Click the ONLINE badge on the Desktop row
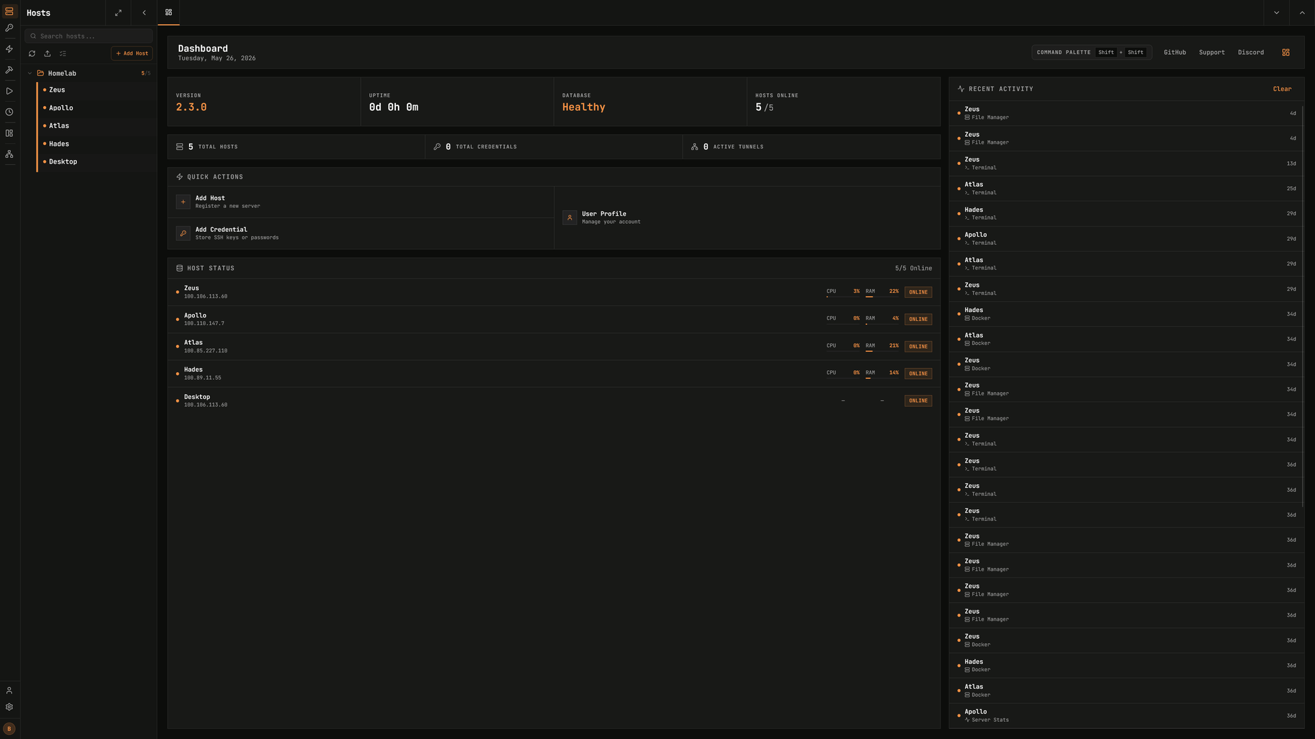 tap(918, 401)
